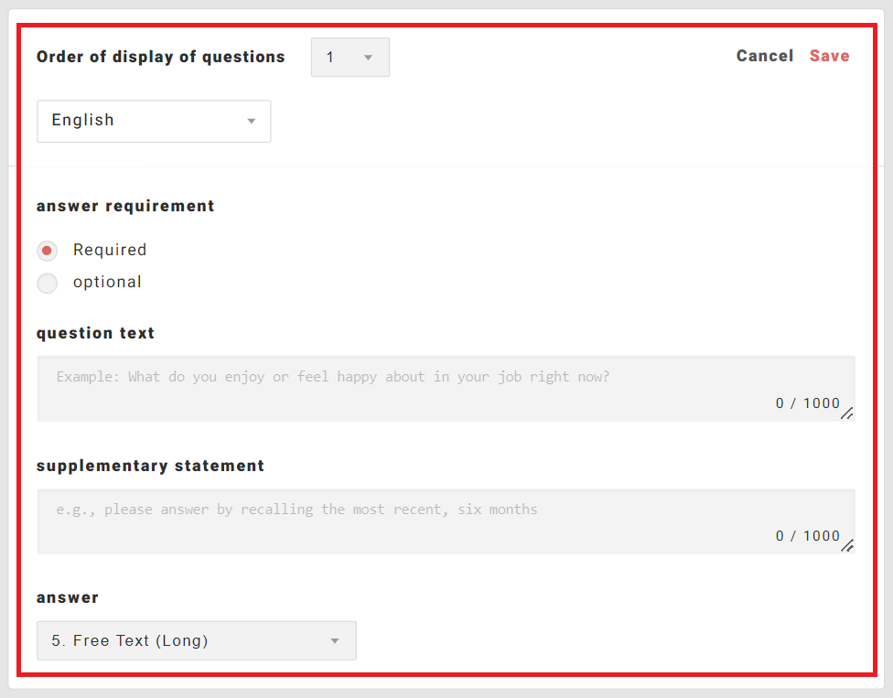Choose the optional radio button
The height and width of the screenshot is (698, 893).
[x=47, y=283]
